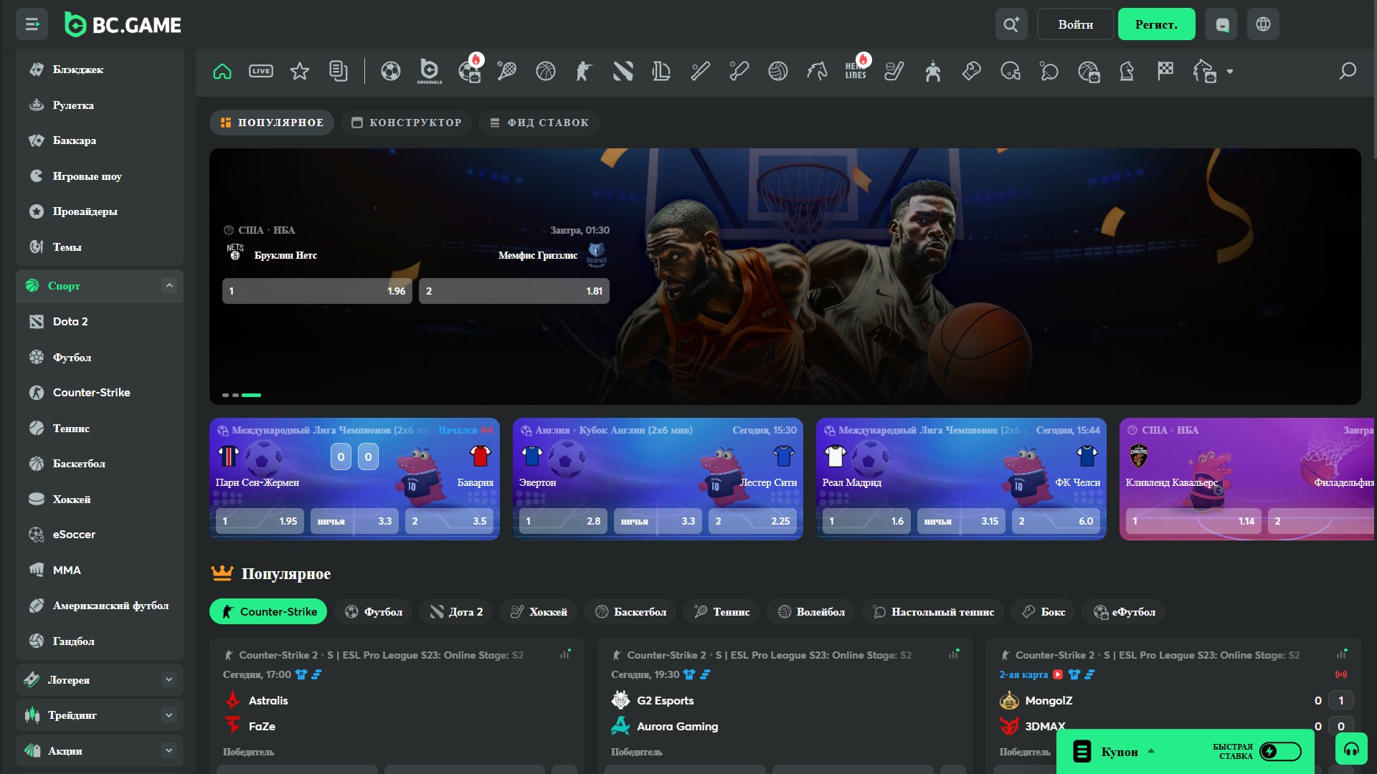Go to the first banner slide dot
The image size is (1377, 774).
point(226,395)
